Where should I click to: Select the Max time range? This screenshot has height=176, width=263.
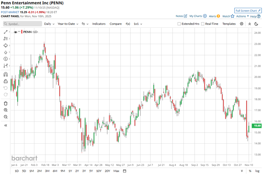click(116, 171)
